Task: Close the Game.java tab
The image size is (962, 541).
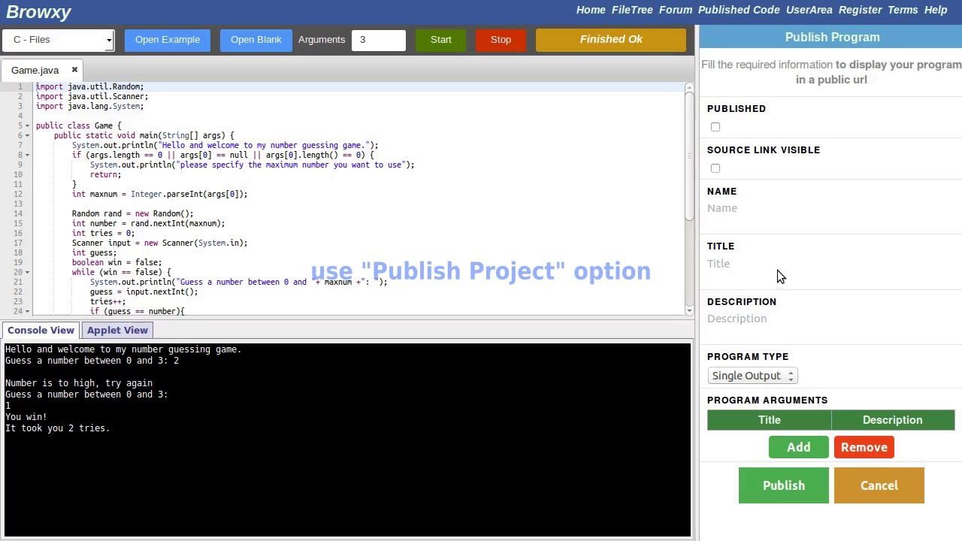Action: [74, 70]
